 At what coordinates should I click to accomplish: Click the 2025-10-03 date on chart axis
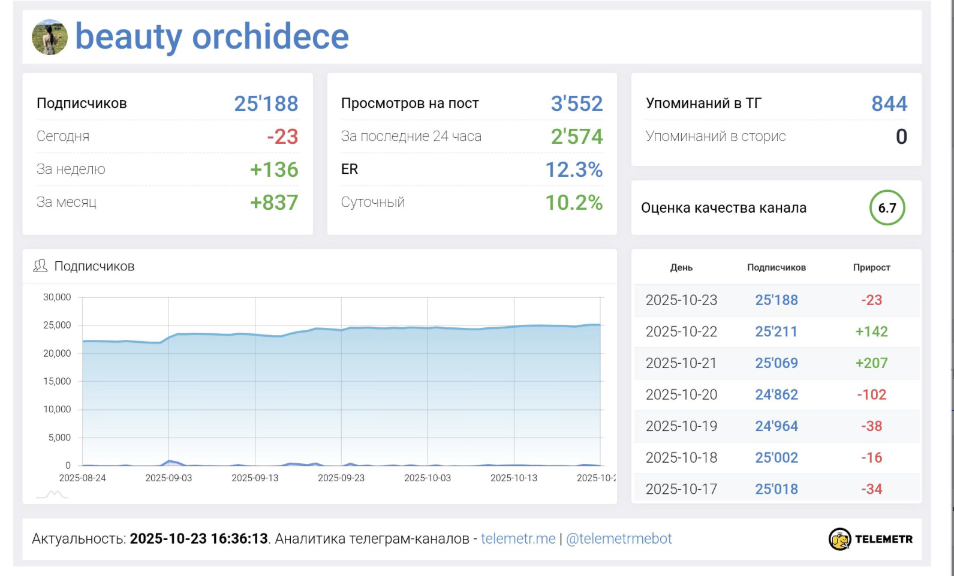428,478
